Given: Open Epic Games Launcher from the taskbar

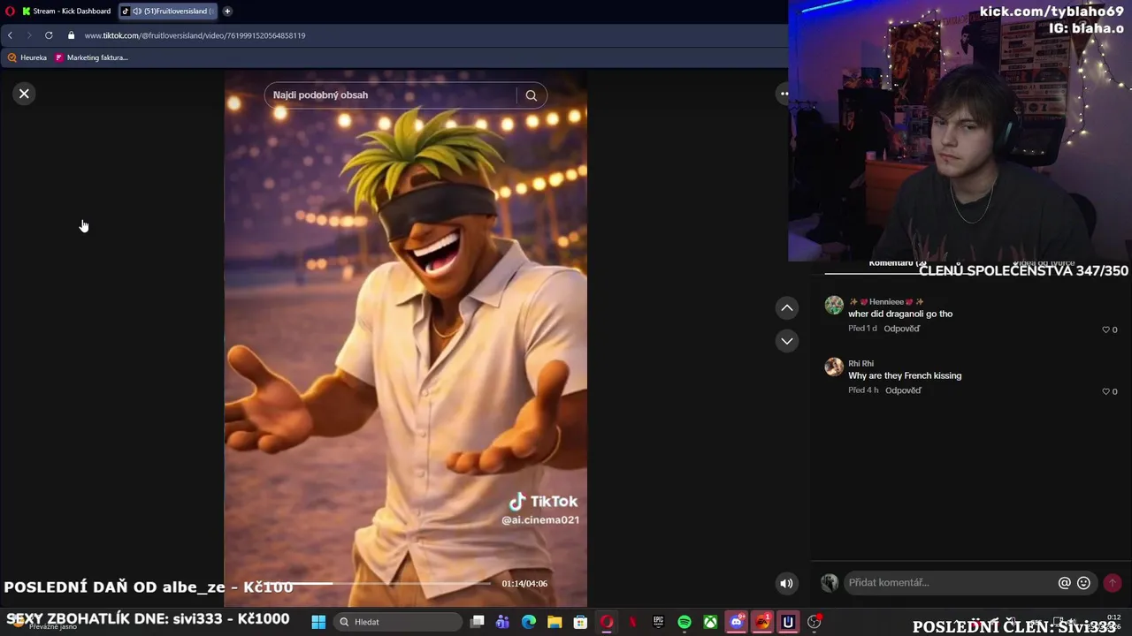Looking at the screenshot, I should pyautogui.click(x=658, y=622).
